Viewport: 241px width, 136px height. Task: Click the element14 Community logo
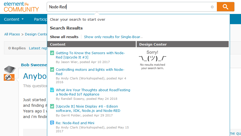click(21, 7)
